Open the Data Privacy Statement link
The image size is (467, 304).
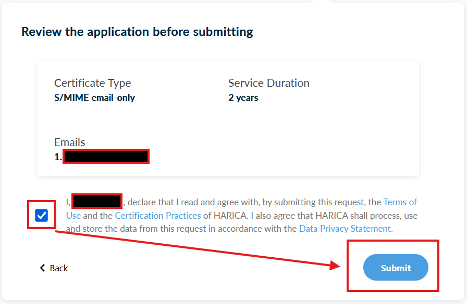click(346, 228)
